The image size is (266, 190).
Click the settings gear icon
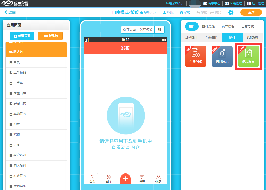tap(231, 12)
